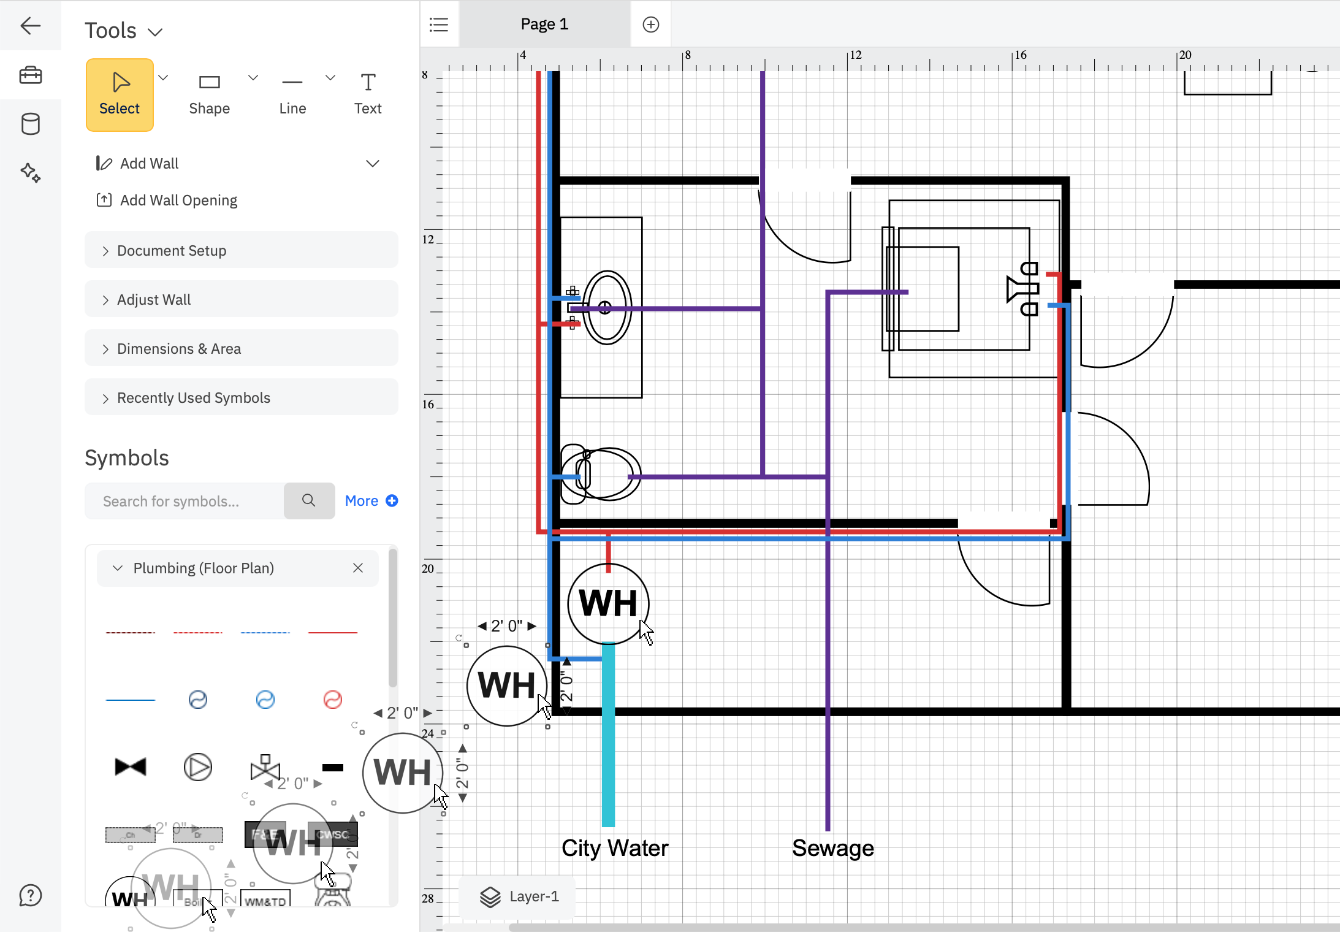1340x932 pixels.
Task: Click the Add Wall Opening option
Action: tap(178, 200)
